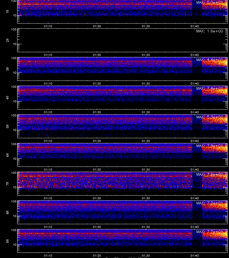Click the 01:30 time label below 3R
The image size is (229, 258).
click(146, 84)
